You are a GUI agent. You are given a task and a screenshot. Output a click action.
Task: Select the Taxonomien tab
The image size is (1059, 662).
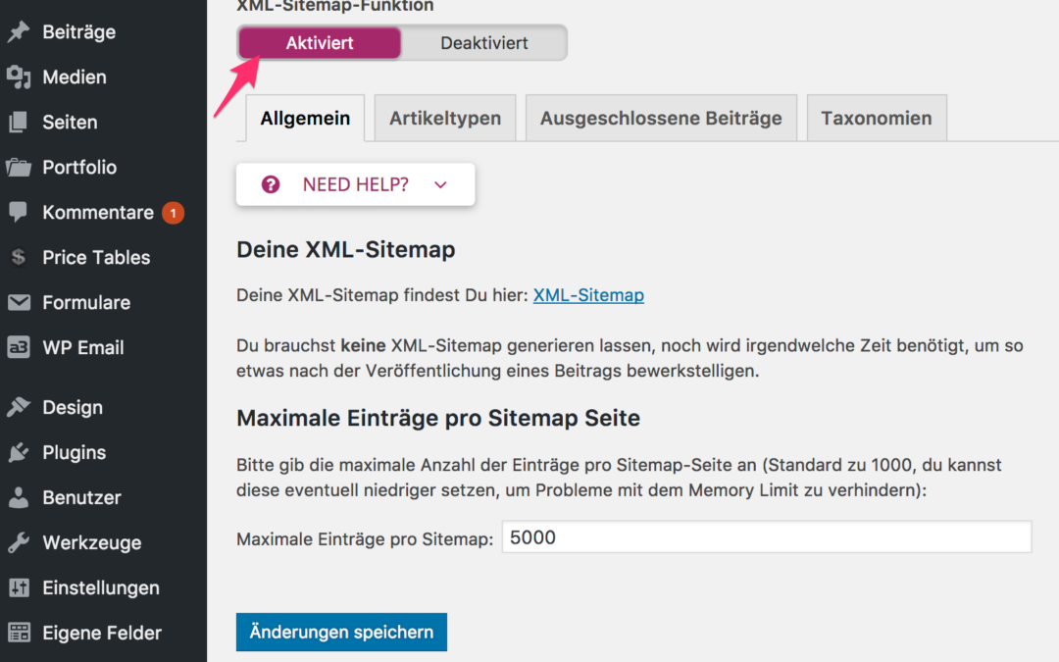tap(876, 119)
